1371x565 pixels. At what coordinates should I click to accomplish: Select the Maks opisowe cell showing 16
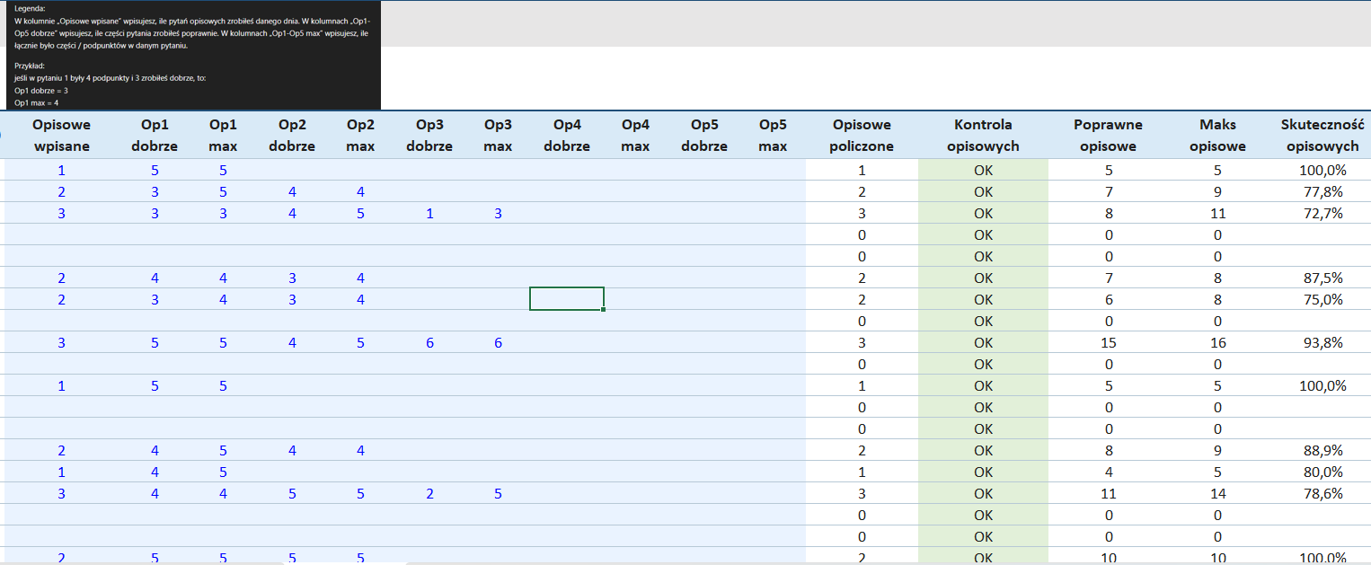click(1217, 342)
